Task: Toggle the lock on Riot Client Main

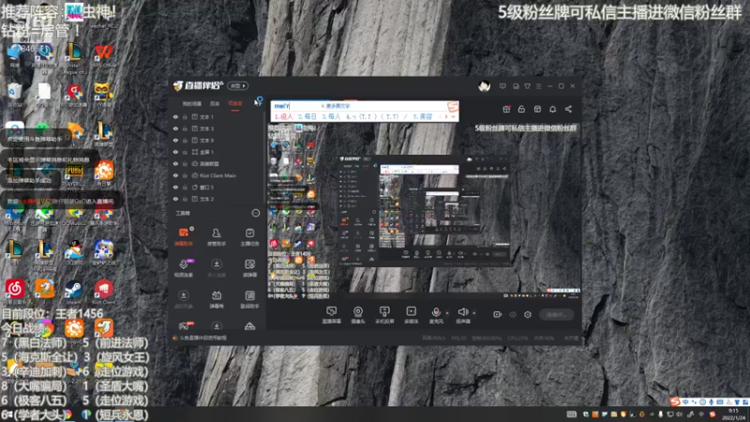Action: coord(185,175)
